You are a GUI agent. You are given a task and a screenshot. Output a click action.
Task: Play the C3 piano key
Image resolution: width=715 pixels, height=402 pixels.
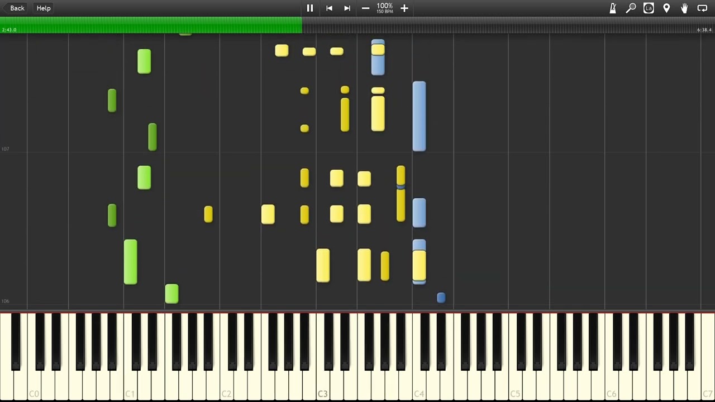coord(323,385)
